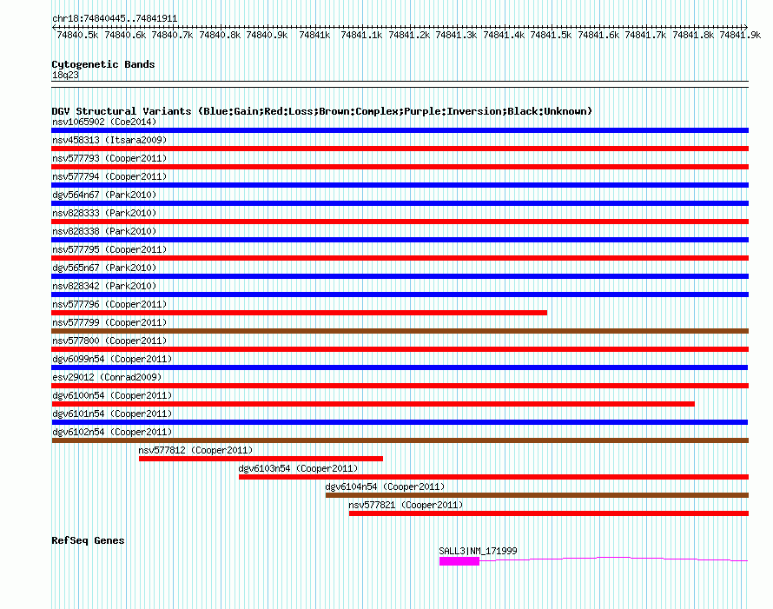The image size is (773, 609).
Task: Select the 18q23 cytogenetic band label
Action: click(x=65, y=75)
